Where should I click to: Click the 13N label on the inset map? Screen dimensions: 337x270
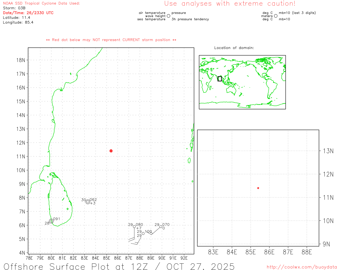(x=328, y=151)
